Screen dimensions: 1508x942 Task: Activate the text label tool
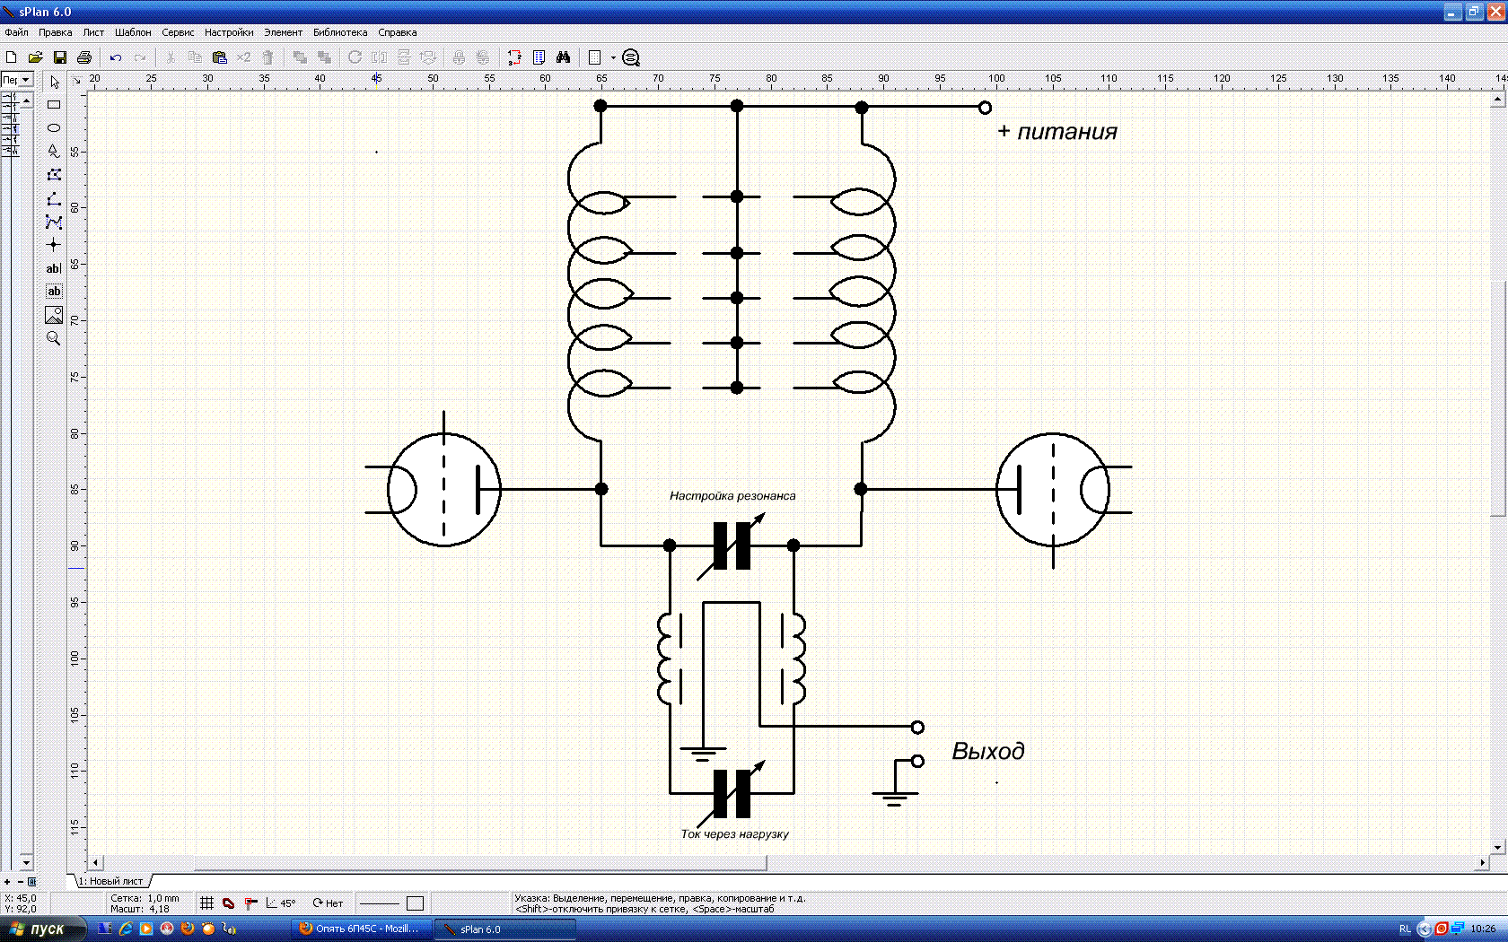pyautogui.click(x=54, y=268)
